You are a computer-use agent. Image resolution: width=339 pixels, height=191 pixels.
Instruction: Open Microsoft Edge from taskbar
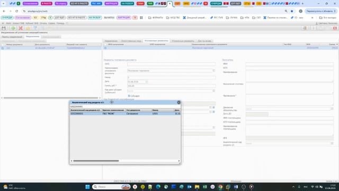(x=158, y=187)
